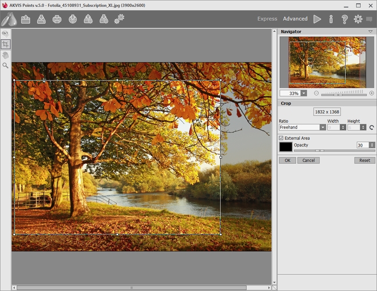Open preferences gear icon

[358, 19]
